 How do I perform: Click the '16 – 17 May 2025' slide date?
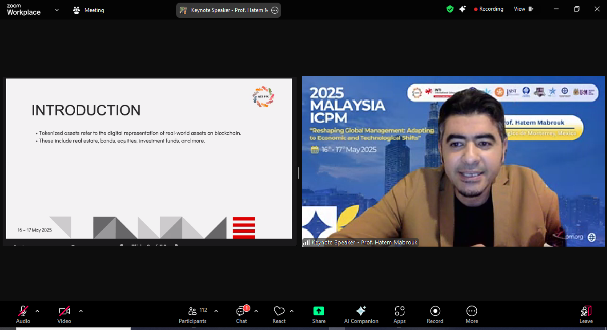pos(35,230)
